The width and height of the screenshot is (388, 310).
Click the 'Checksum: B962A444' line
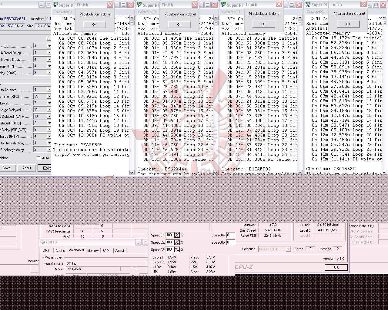point(162,169)
